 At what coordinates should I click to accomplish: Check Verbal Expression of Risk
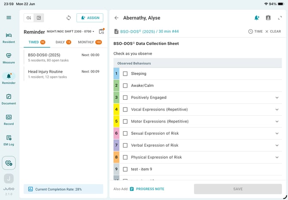tap(125, 145)
